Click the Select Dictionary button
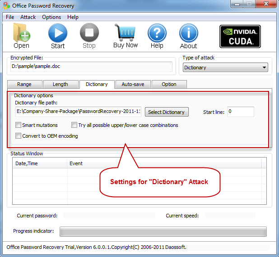This screenshot has height=257, width=279. point(167,112)
